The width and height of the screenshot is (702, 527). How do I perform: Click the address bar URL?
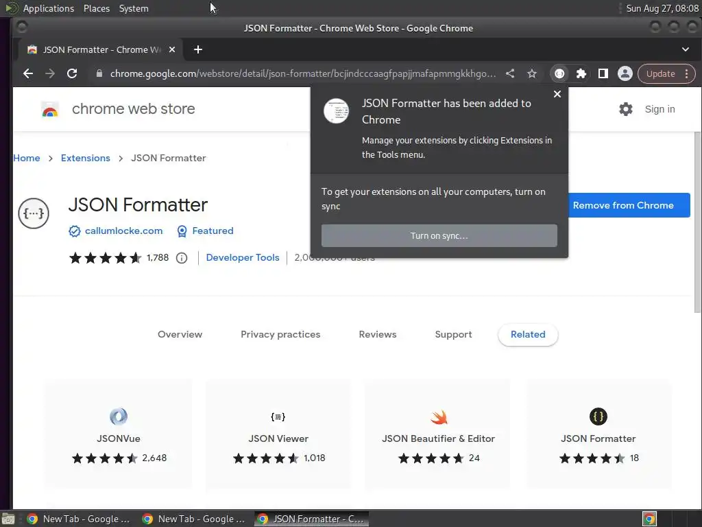(302, 73)
